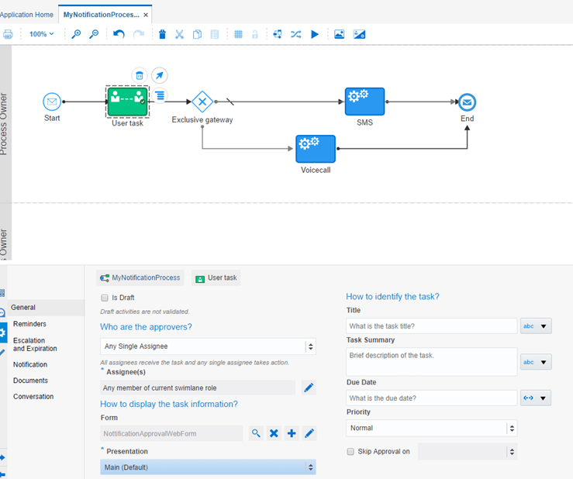Expand the Priority Normal dropdown
This screenshot has width=573, height=479.
click(x=431, y=428)
